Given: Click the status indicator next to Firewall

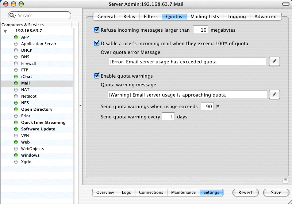Looking at the screenshot, I should pos(16,63).
